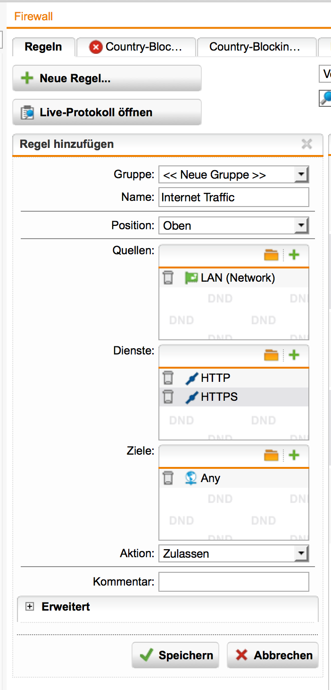The width and height of the screenshot is (331, 690).
Task: Delete the Any destination via trash icon
Action: [x=168, y=478]
